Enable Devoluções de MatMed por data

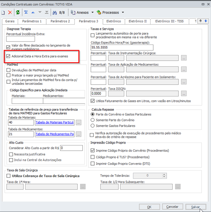tap(8, 70)
